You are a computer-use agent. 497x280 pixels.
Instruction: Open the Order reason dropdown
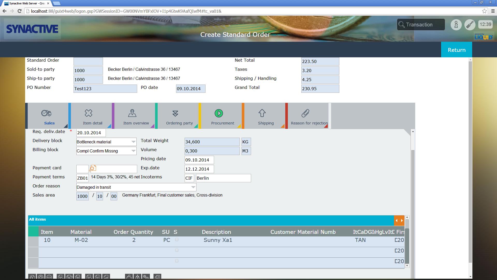(x=193, y=187)
